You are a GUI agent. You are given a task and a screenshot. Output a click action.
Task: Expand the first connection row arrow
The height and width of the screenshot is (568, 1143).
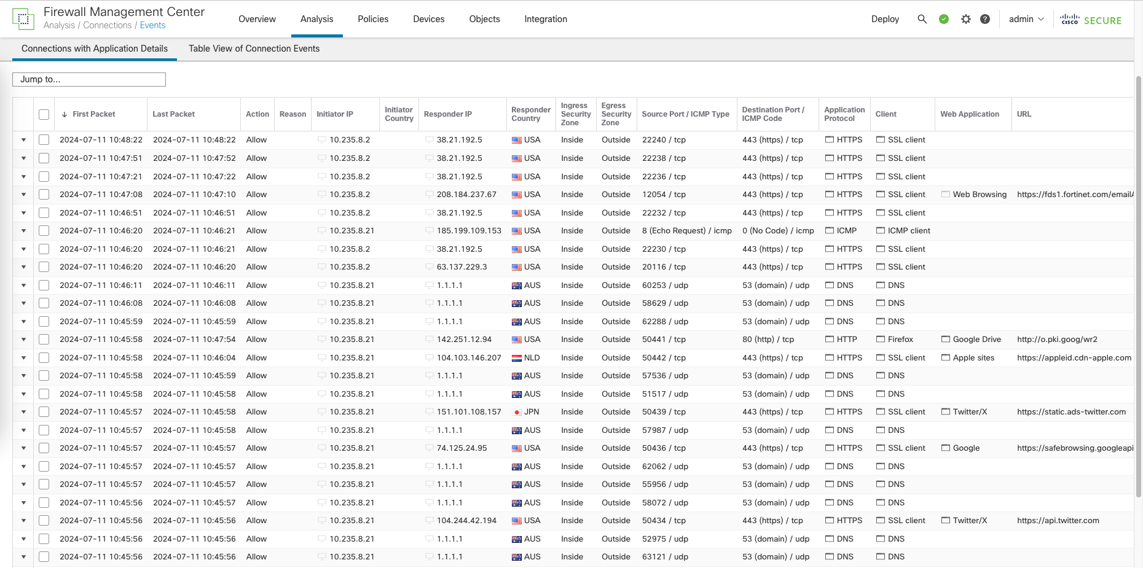tap(24, 140)
